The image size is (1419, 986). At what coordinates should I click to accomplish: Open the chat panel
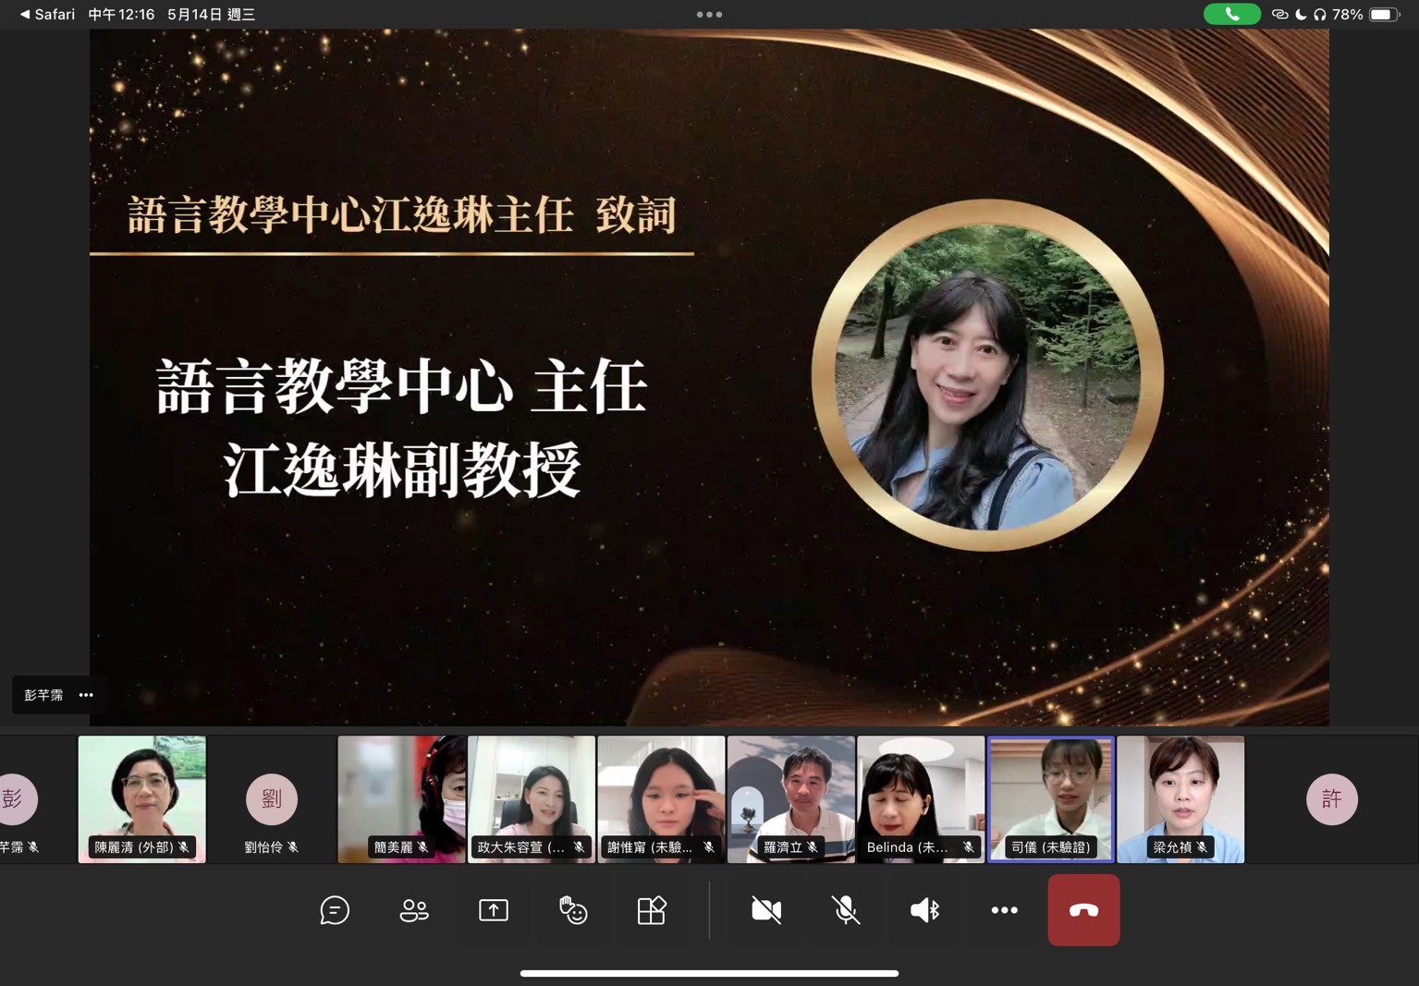click(x=335, y=910)
